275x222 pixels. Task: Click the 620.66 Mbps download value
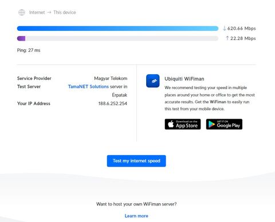[x=241, y=29]
